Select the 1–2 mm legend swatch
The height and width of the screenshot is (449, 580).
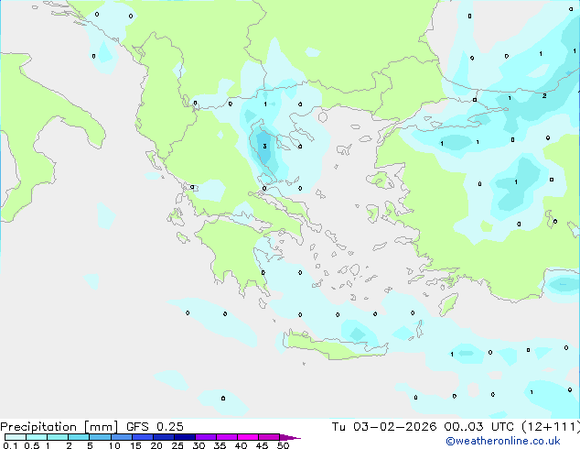tap(58, 437)
